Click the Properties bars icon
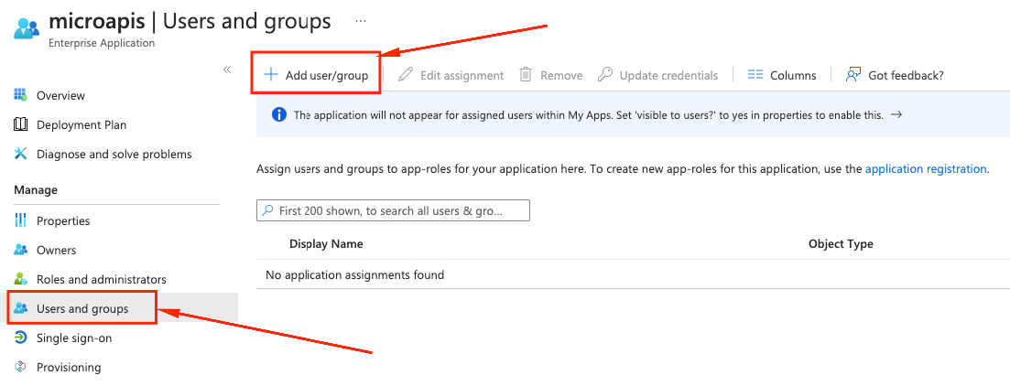The image size is (1010, 386). (21, 220)
